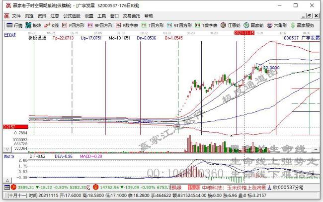Click the 收:18.2800 closing price field
Viewport: 323px width, 202px height.
(x=139, y=196)
